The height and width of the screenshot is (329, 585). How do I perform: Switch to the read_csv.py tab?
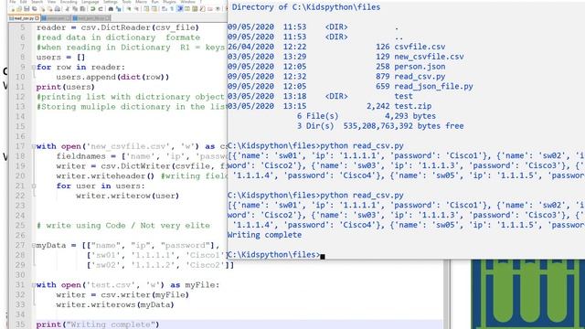pyautogui.click(x=23, y=18)
